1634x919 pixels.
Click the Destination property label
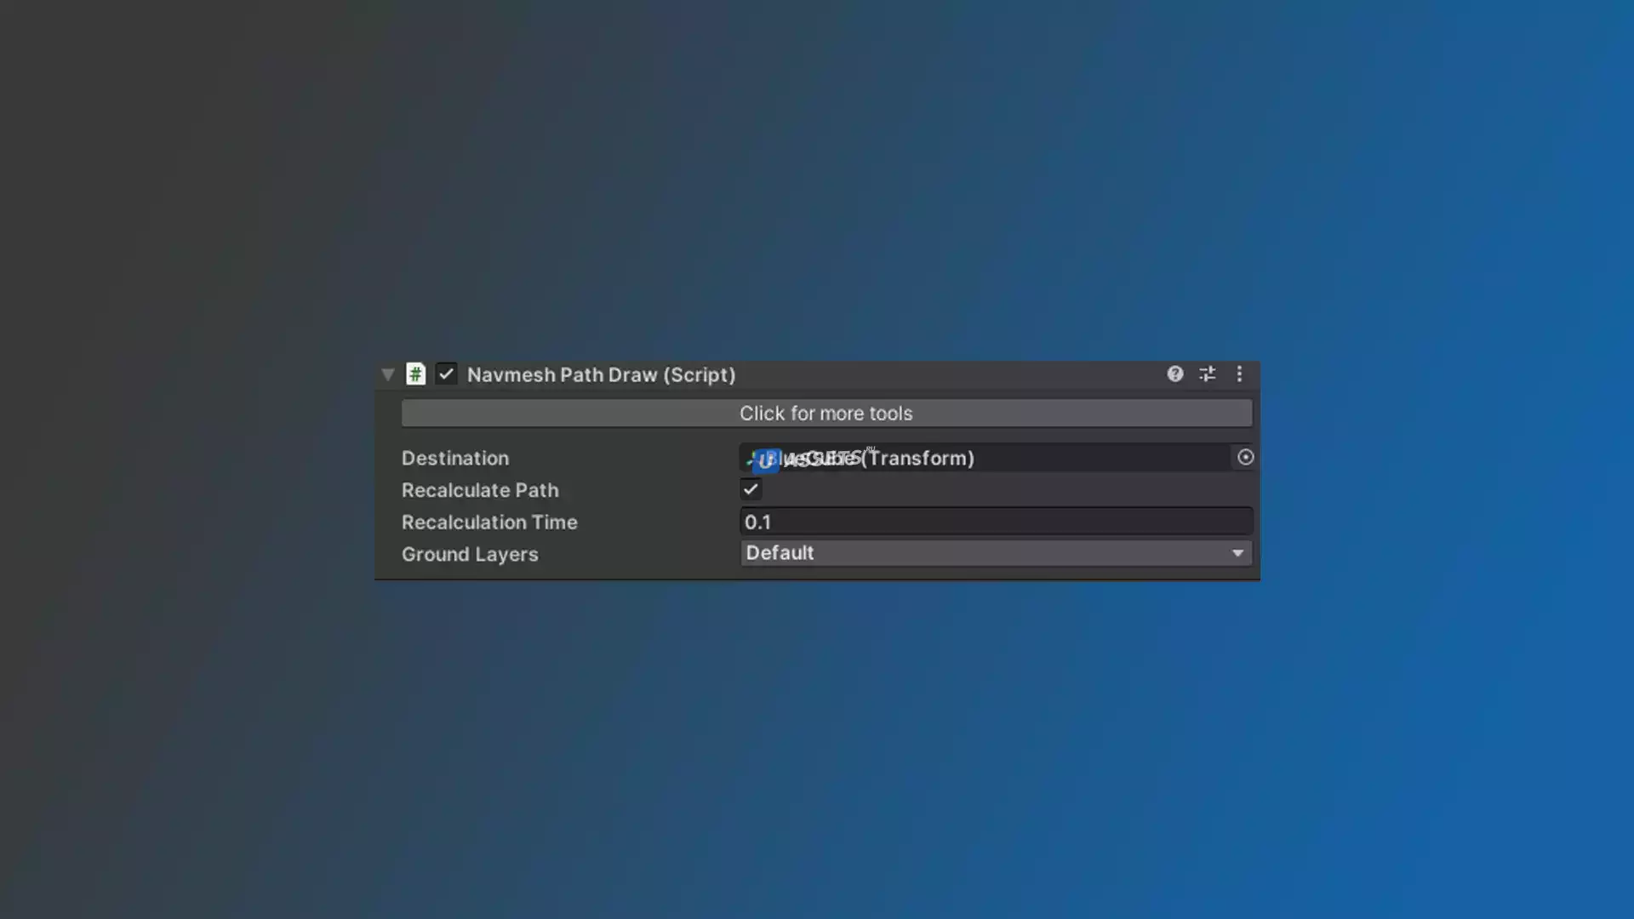click(x=455, y=459)
